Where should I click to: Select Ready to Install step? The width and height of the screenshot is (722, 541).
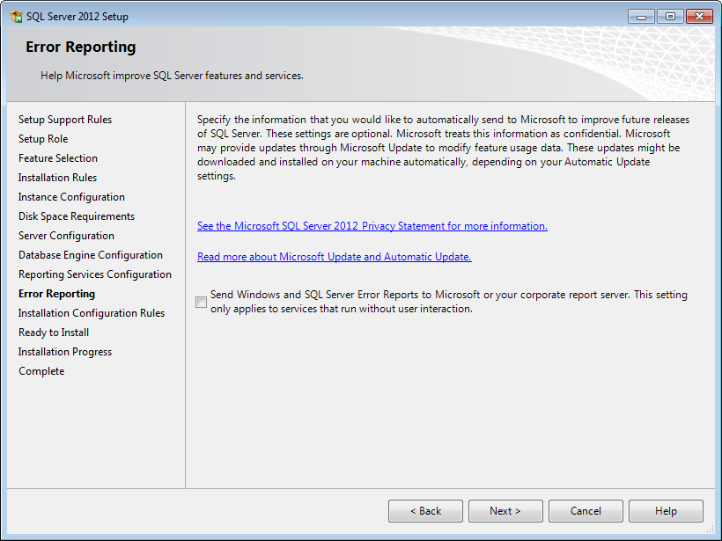click(54, 333)
